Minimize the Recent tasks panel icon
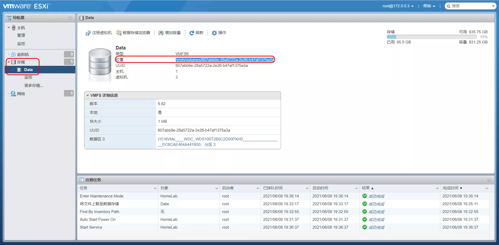This screenshot has width=499, height=245. [x=489, y=180]
